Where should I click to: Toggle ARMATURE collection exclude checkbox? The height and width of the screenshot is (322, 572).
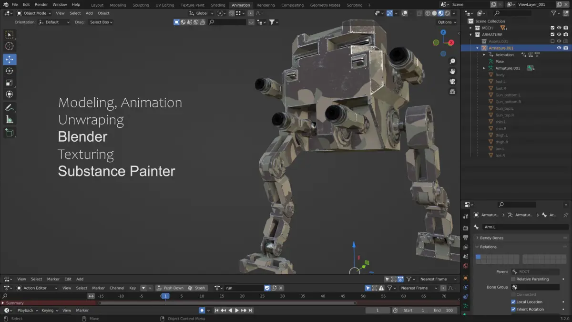pyautogui.click(x=552, y=35)
